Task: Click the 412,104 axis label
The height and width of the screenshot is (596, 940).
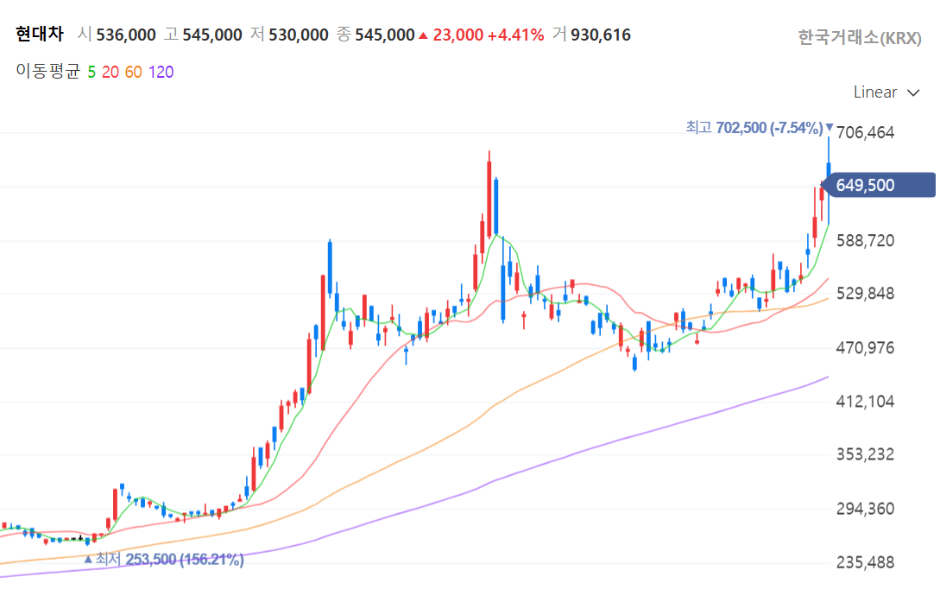Action: pyautogui.click(x=865, y=401)
